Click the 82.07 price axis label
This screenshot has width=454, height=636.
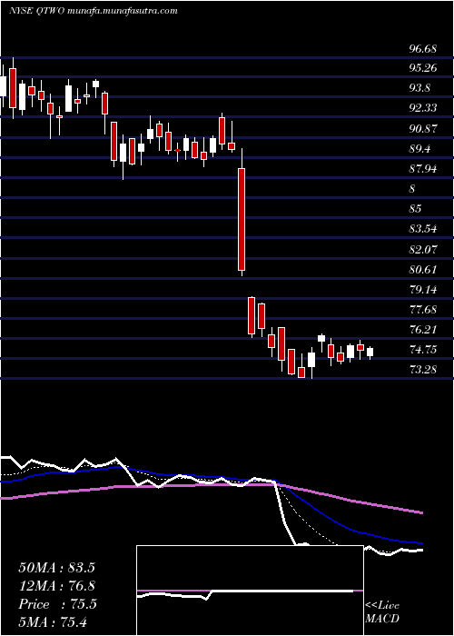423,249
